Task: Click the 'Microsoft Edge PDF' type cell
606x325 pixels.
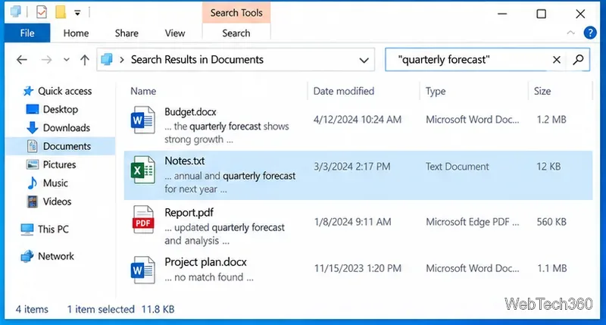Action: click(x=472, y=222)
